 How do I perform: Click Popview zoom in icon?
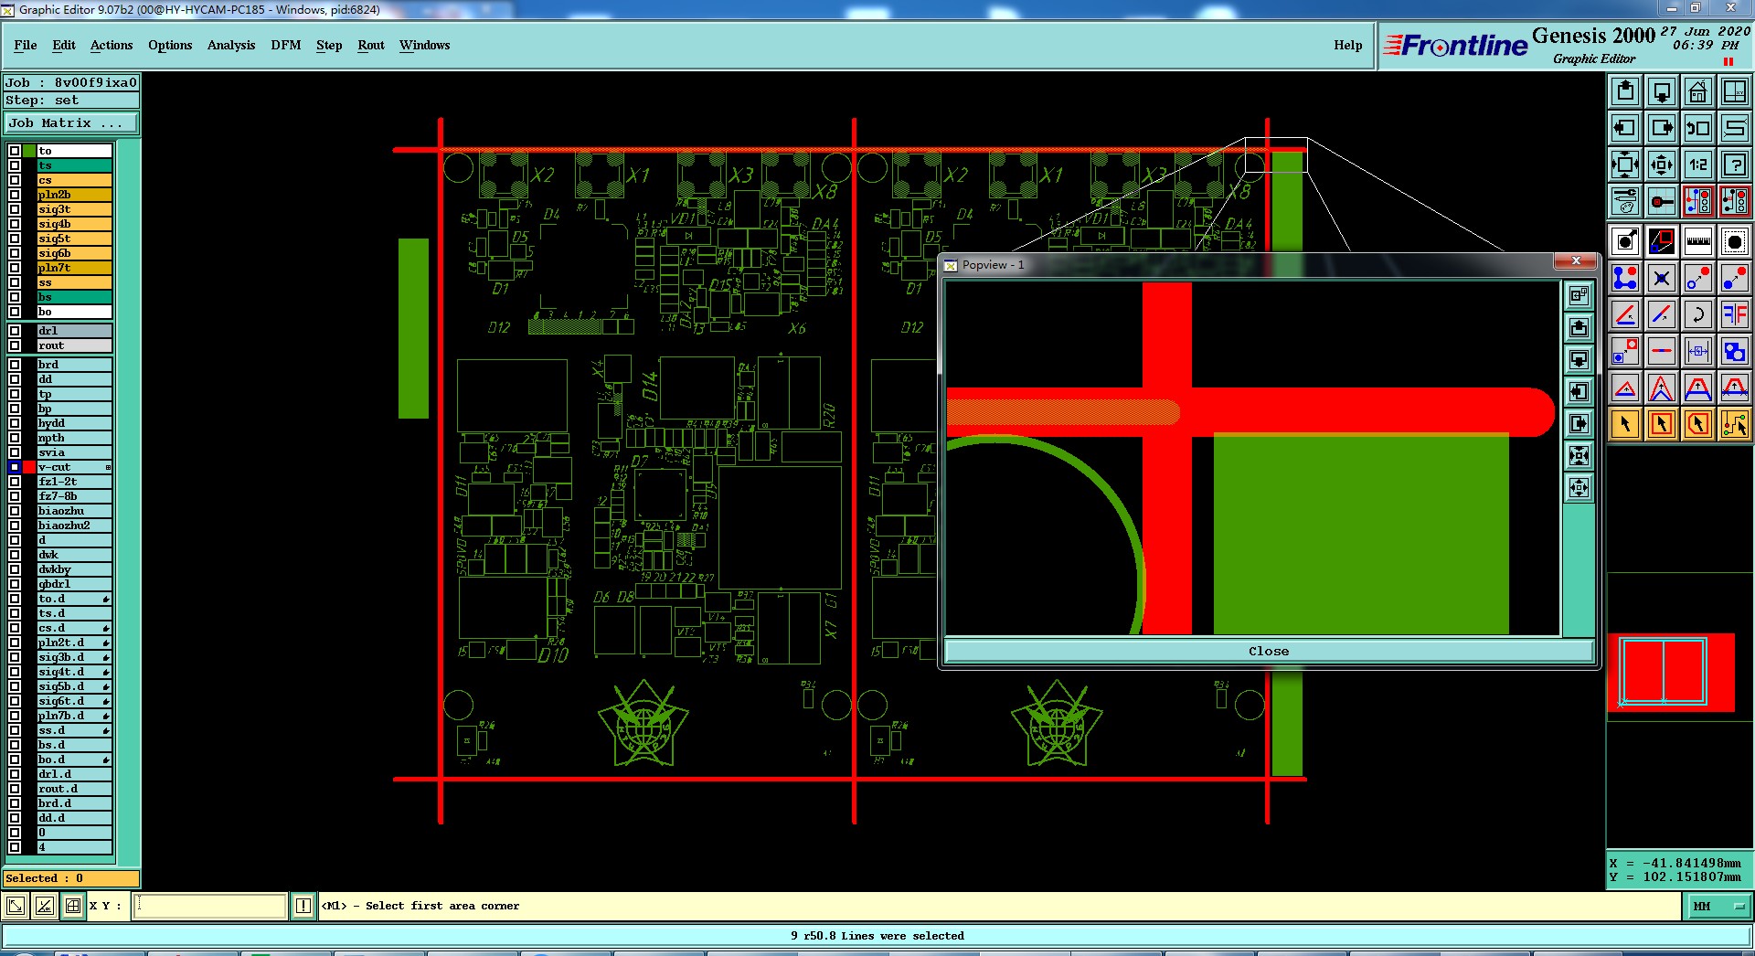[x=1579, y=456]
